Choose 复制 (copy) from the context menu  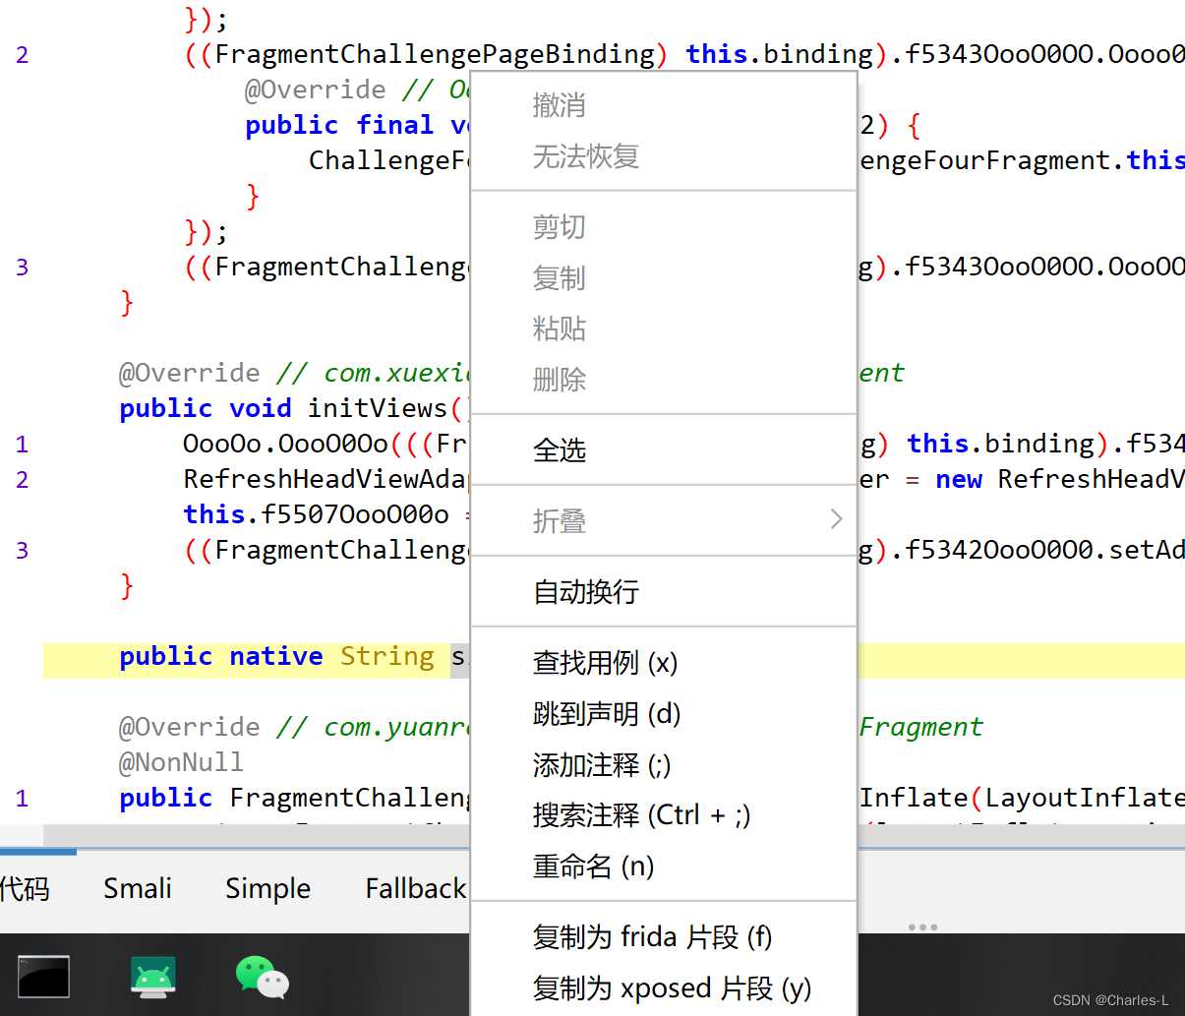pyautogui.click(x=559, y=278)
